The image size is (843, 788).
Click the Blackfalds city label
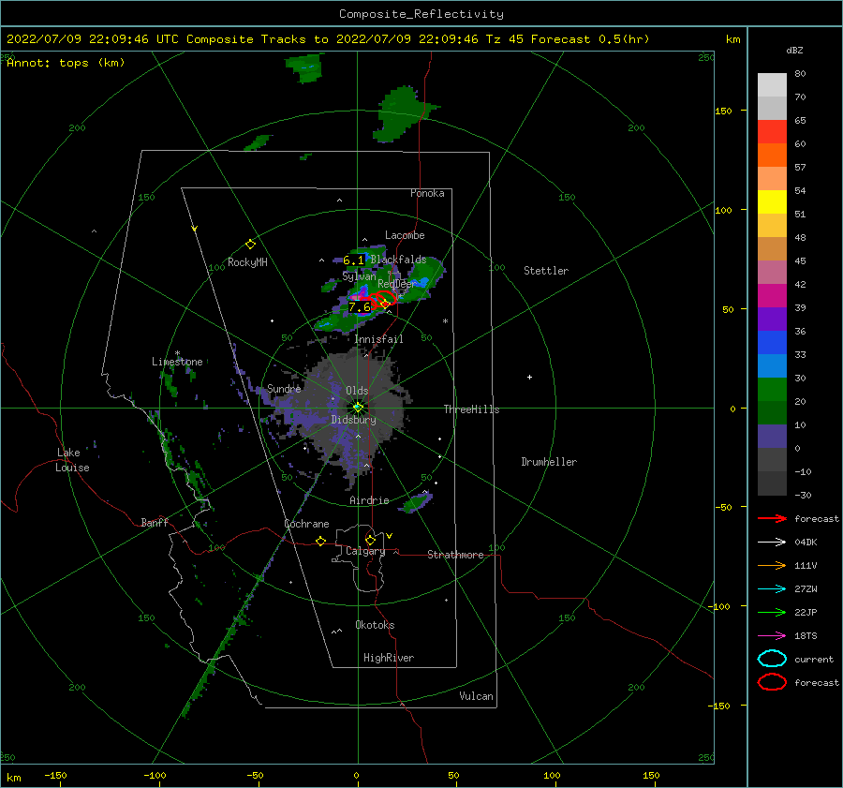point(398,260)
